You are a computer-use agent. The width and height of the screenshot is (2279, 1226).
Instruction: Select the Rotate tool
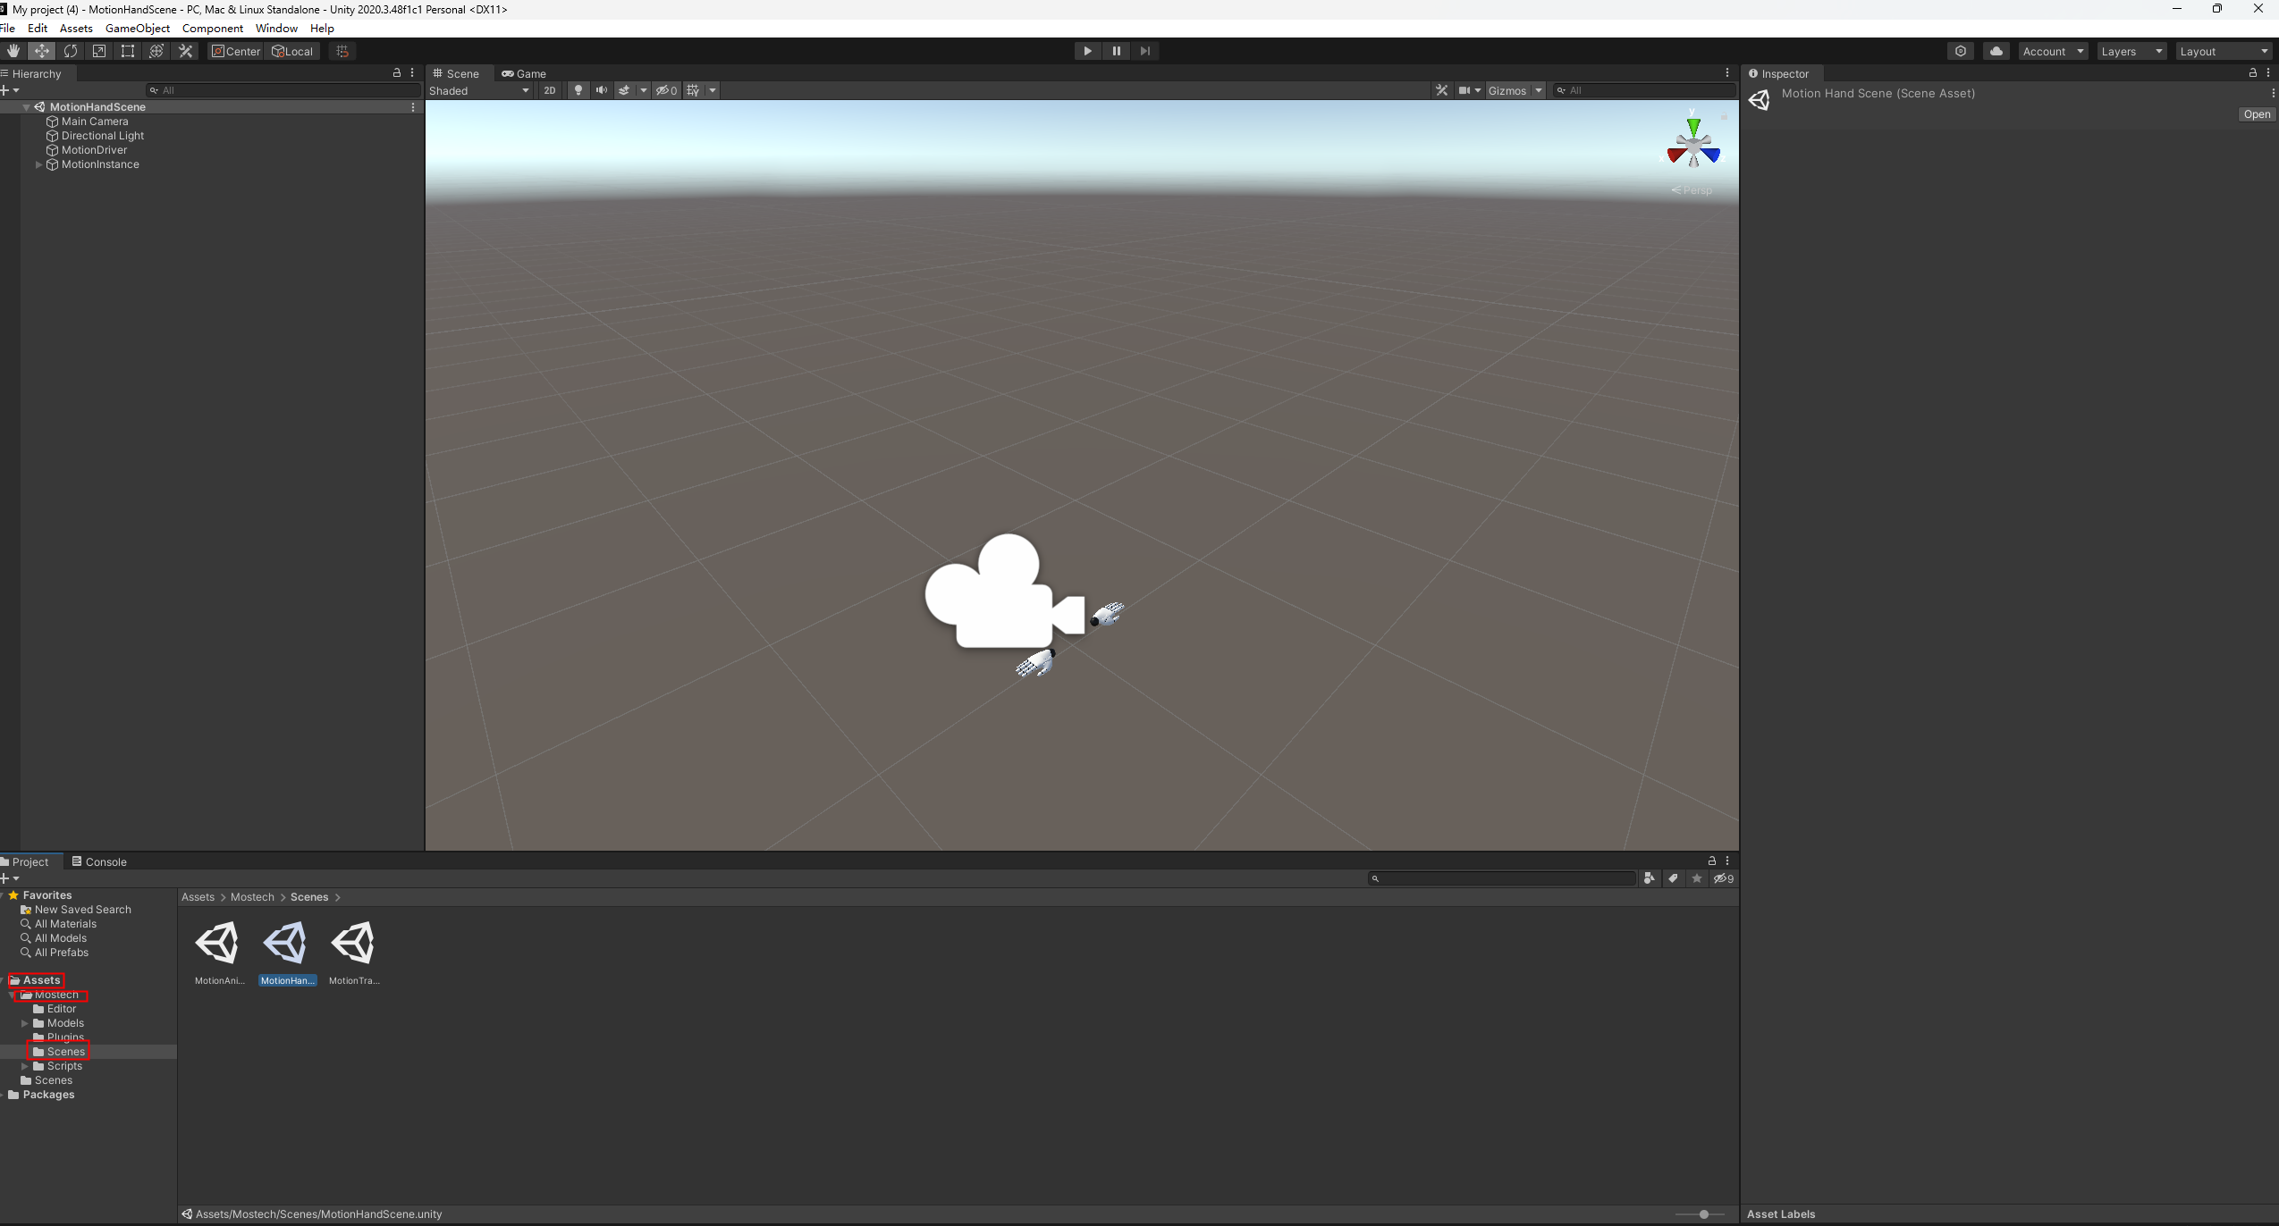(x=71, y=51)
